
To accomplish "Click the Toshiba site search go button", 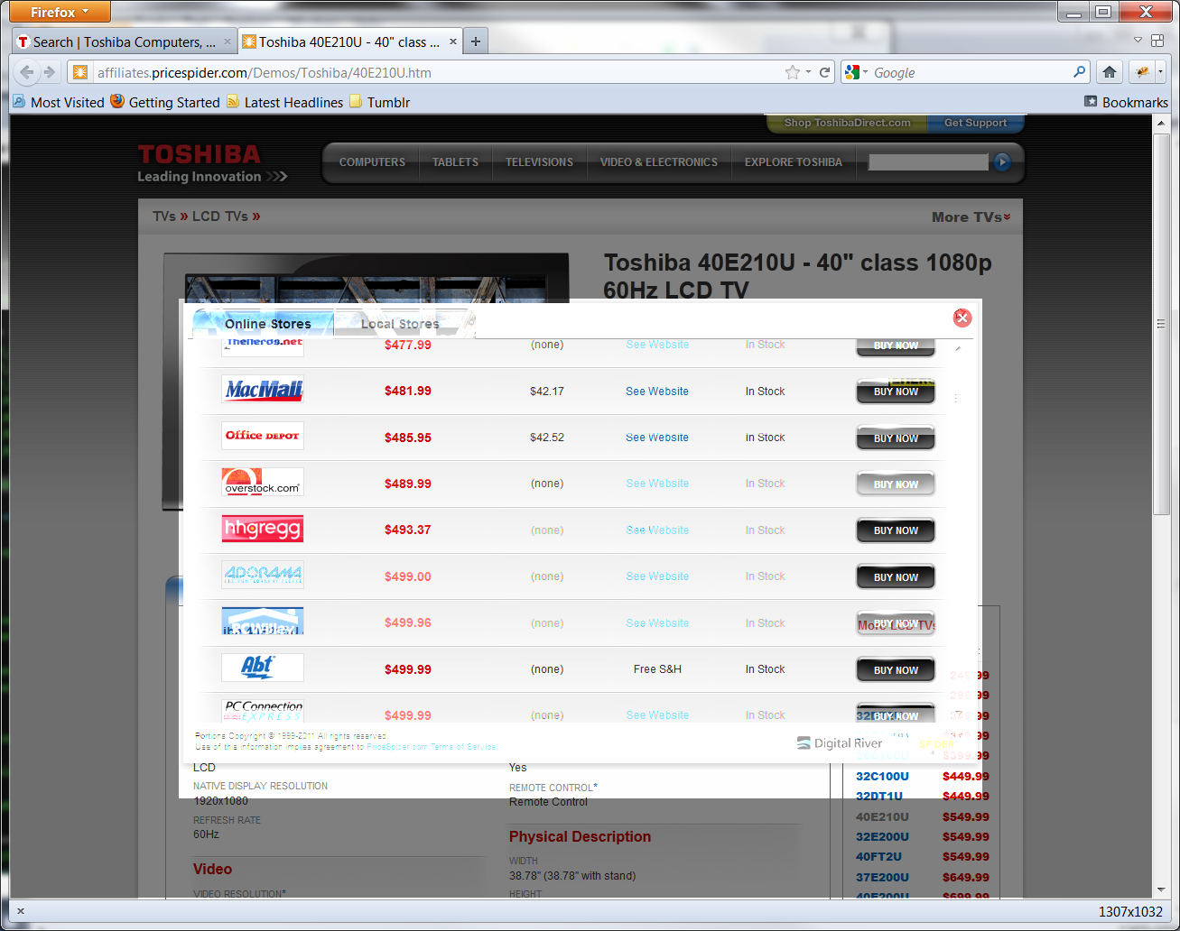I will coord(1002,162).
